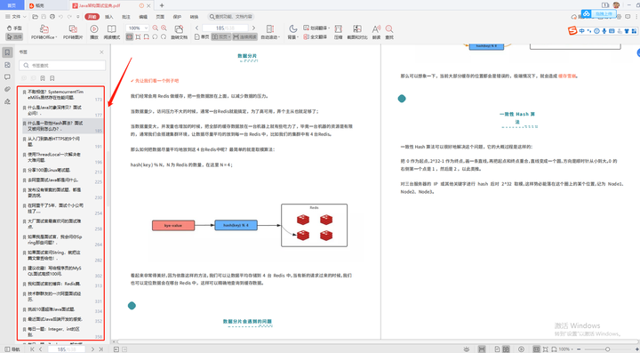The width and height of the screenshot is (640, 353).
Task: Click the find (查找) icon
Action: [389, 32]
